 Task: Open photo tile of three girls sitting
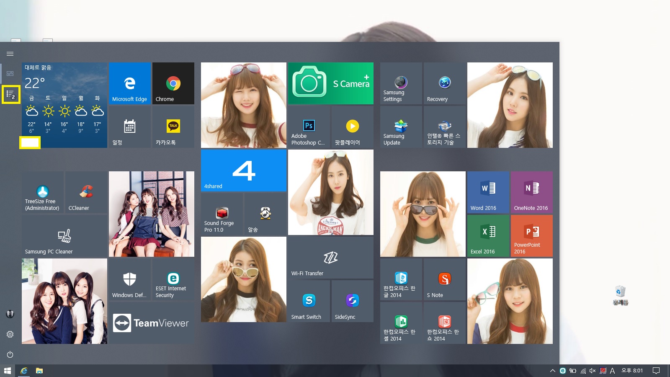(151, 214)
